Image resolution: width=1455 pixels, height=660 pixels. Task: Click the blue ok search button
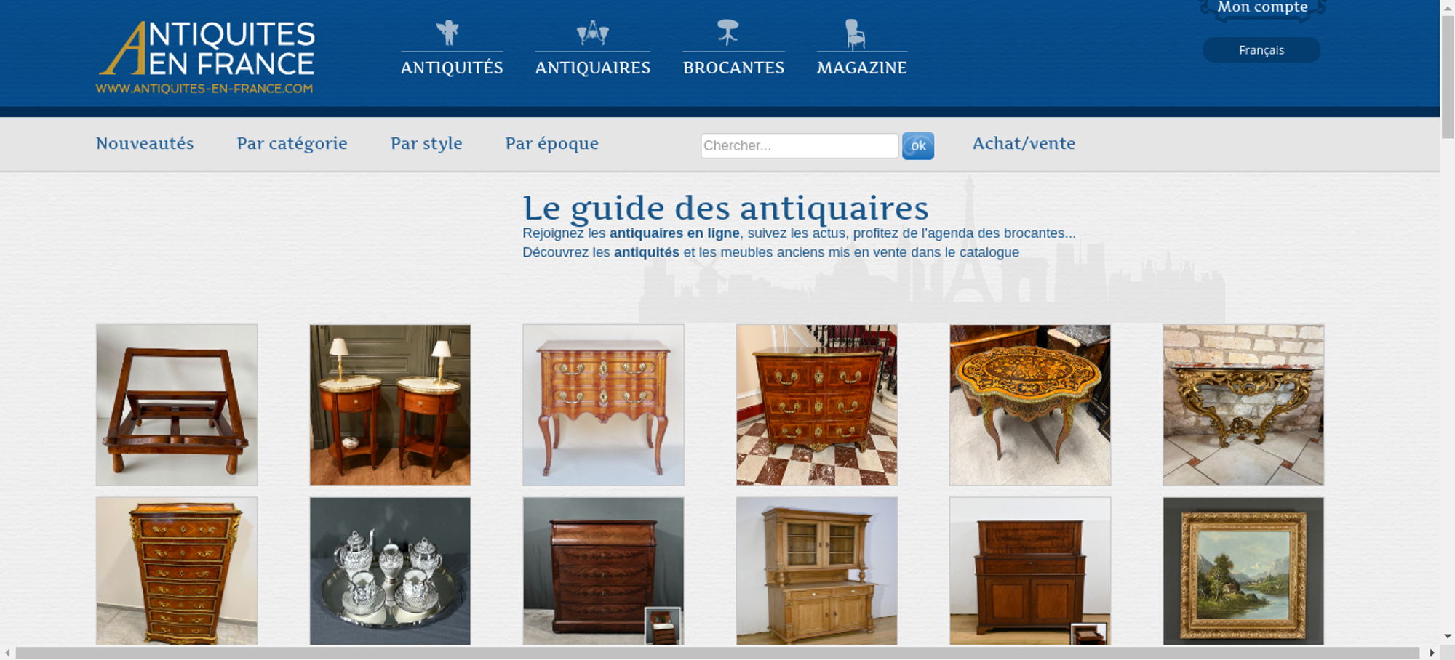click(918, 145)
